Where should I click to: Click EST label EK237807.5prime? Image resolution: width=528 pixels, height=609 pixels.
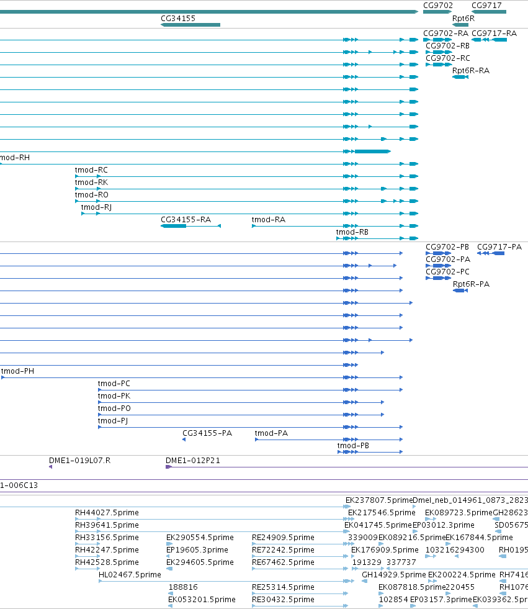pos(379,500)
